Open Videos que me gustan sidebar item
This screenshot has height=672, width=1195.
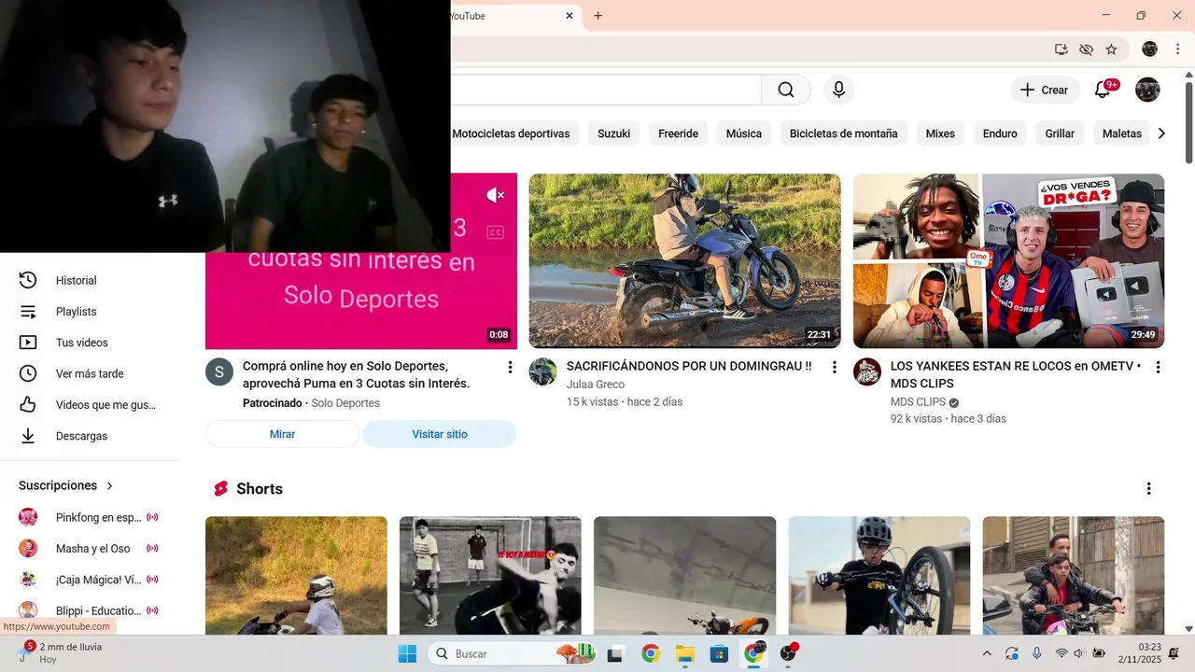90,405
